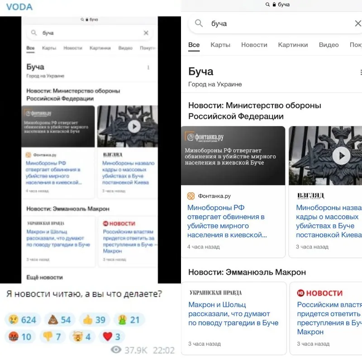Tap the thumbs down reaction with 7

[53, 337]
